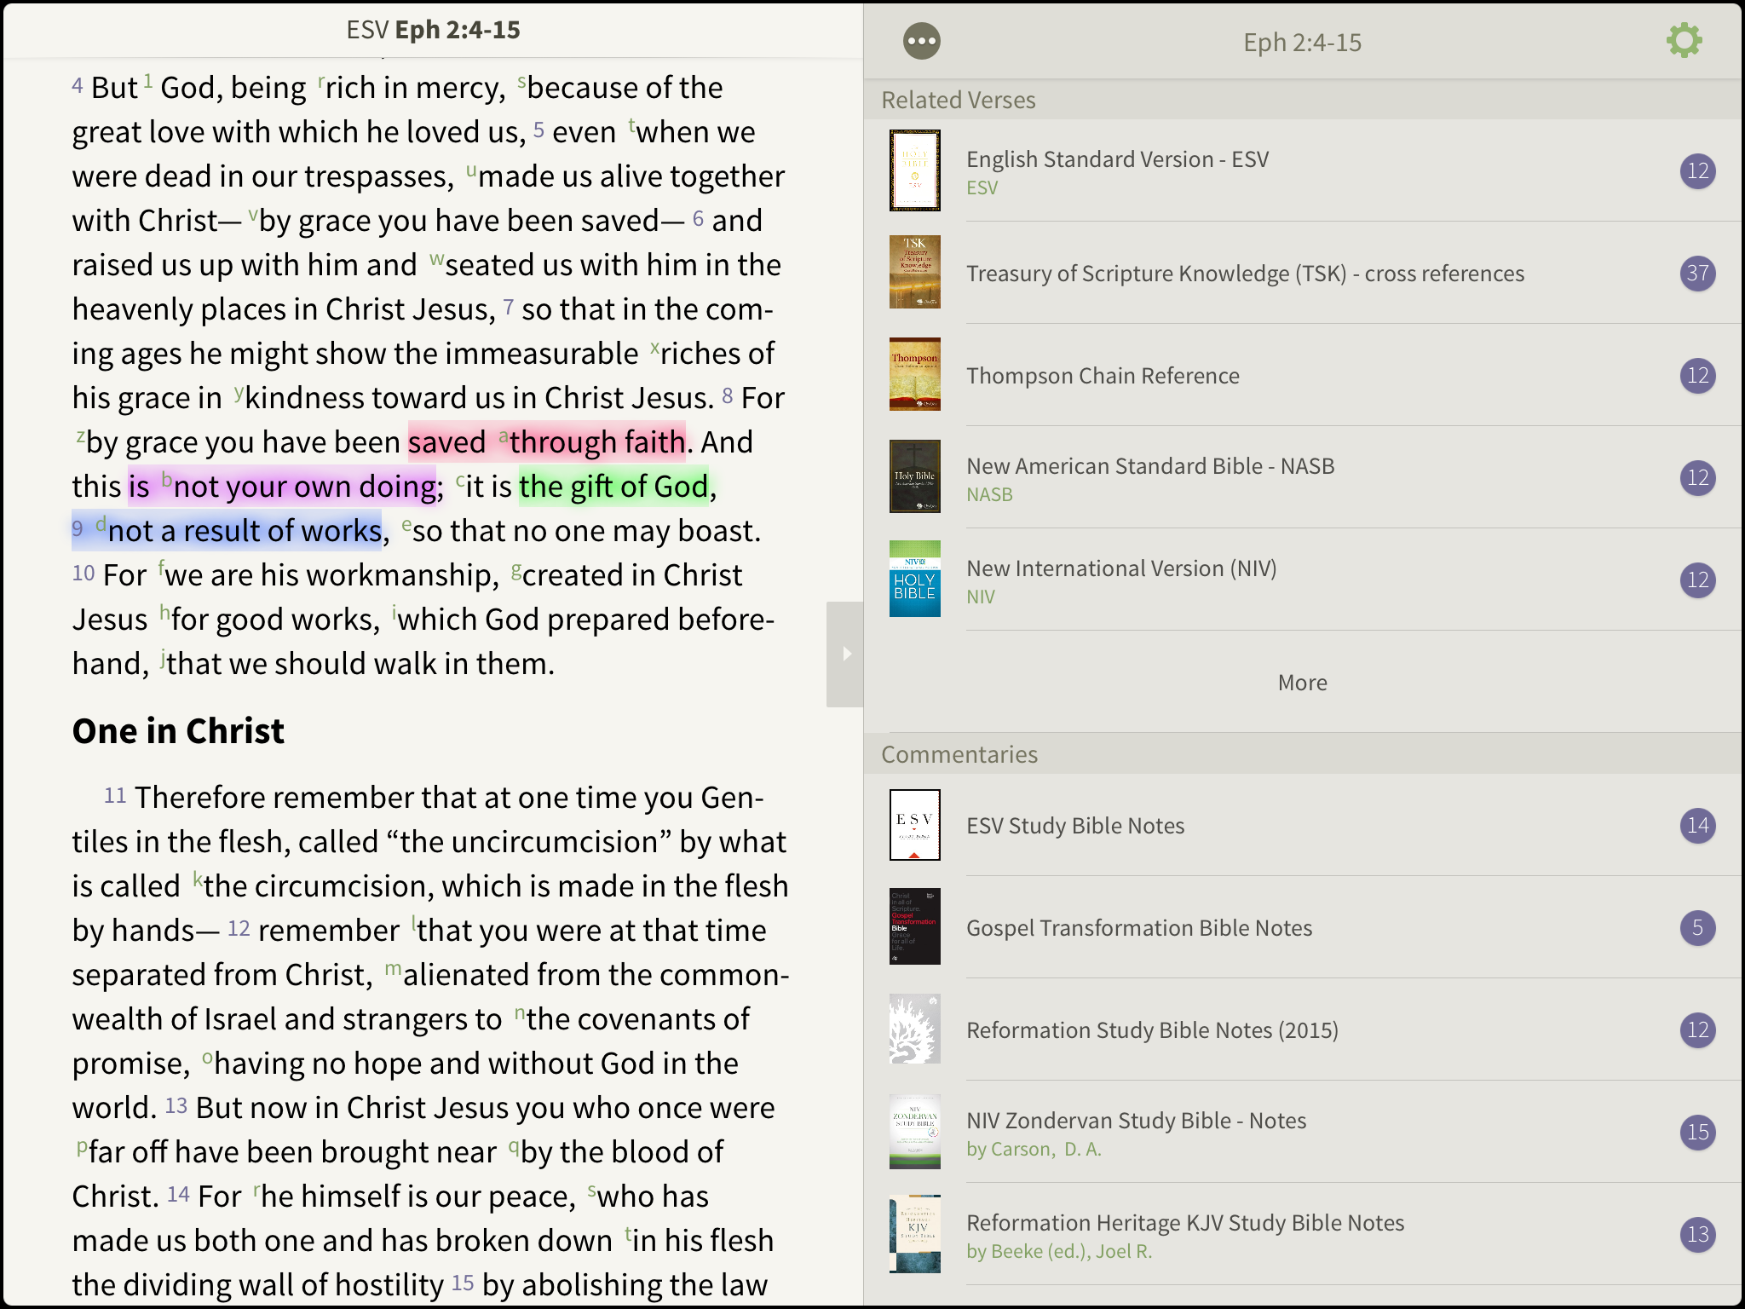Open cross-reference u before 'made us alive'
Viewport: 1745px width, 1309px height.
point(471,171)
